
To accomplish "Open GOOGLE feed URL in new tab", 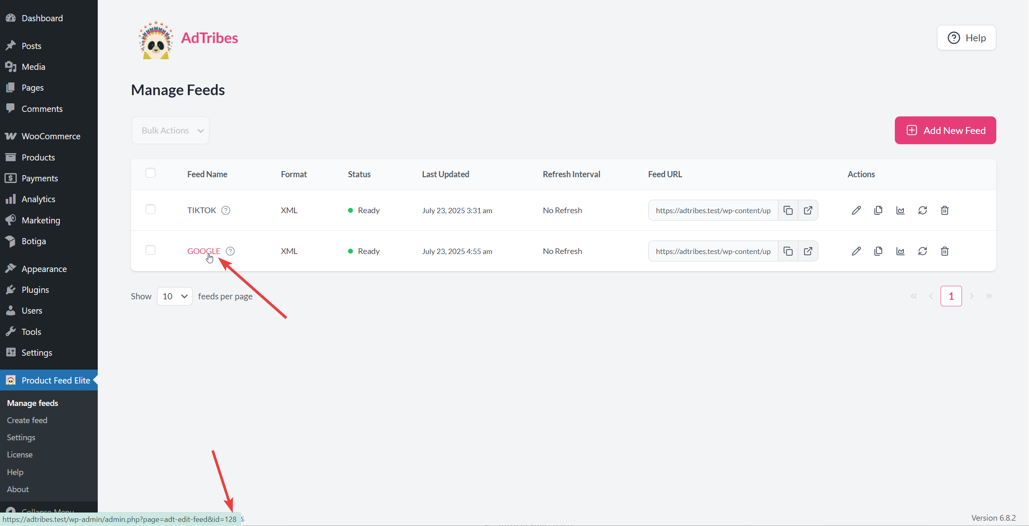I will pos(808,251).
